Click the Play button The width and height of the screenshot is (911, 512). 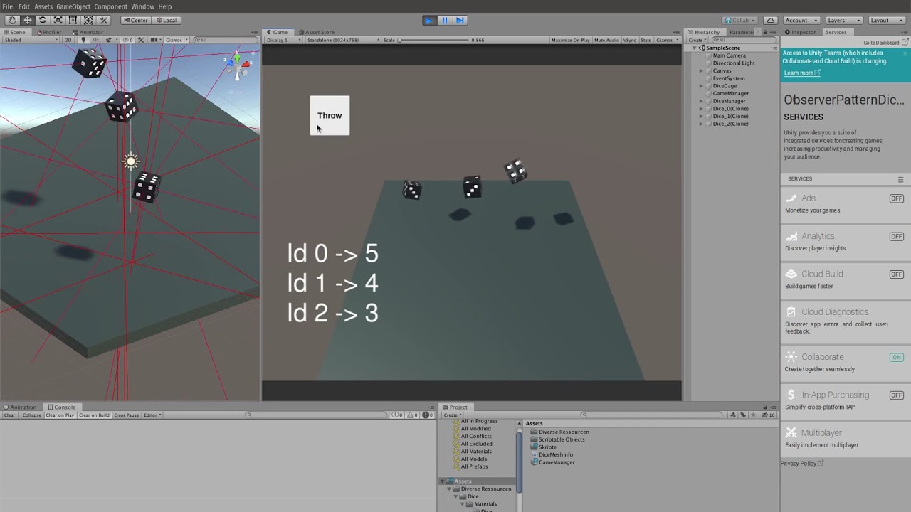428,20
